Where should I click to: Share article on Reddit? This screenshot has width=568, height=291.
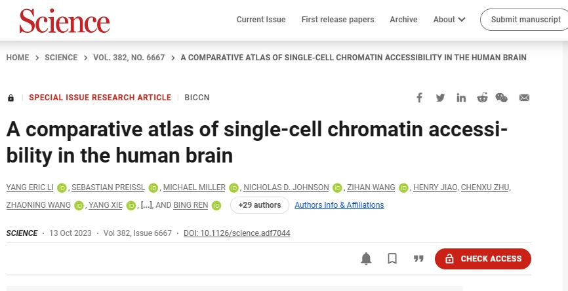point(482,98)
